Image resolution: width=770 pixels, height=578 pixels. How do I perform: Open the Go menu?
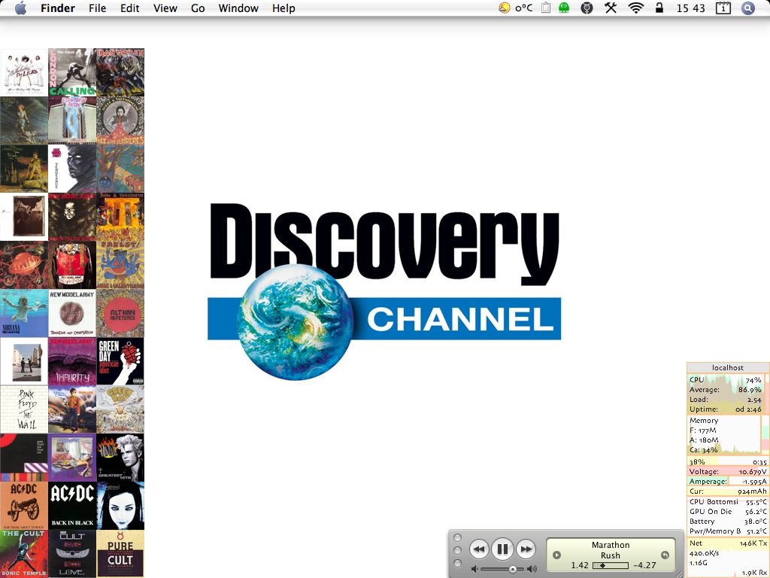pos(198,8)
